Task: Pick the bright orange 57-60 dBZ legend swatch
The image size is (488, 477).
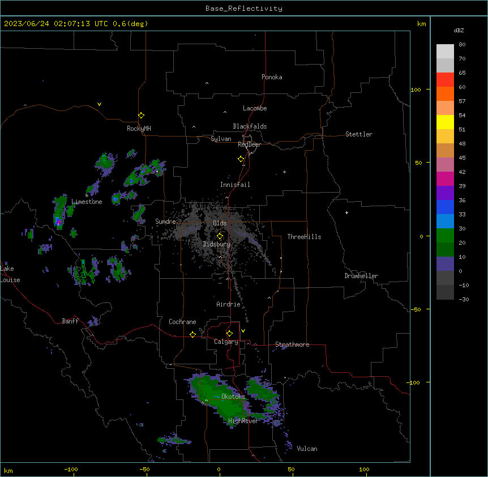Action: click(x=445, y=94)
